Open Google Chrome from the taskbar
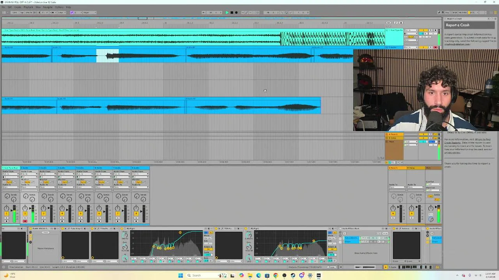This screenshot has width=499, height=280. (x=276, y=275)
